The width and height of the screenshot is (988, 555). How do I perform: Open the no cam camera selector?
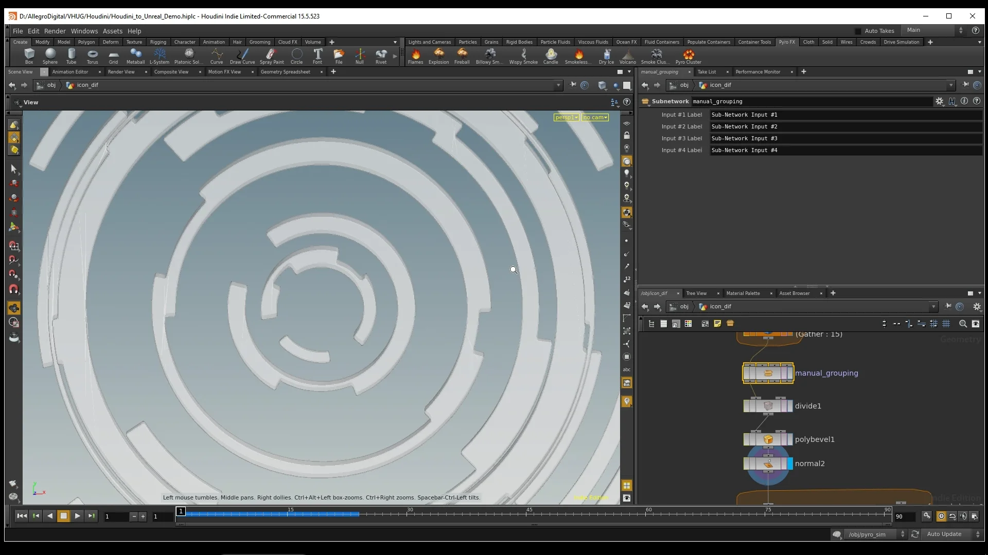click(594, 117)
